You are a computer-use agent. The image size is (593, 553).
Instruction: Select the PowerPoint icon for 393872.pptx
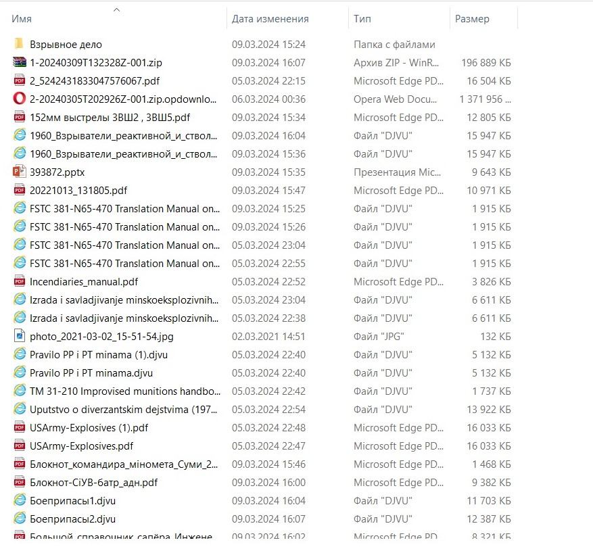point(19,172)
